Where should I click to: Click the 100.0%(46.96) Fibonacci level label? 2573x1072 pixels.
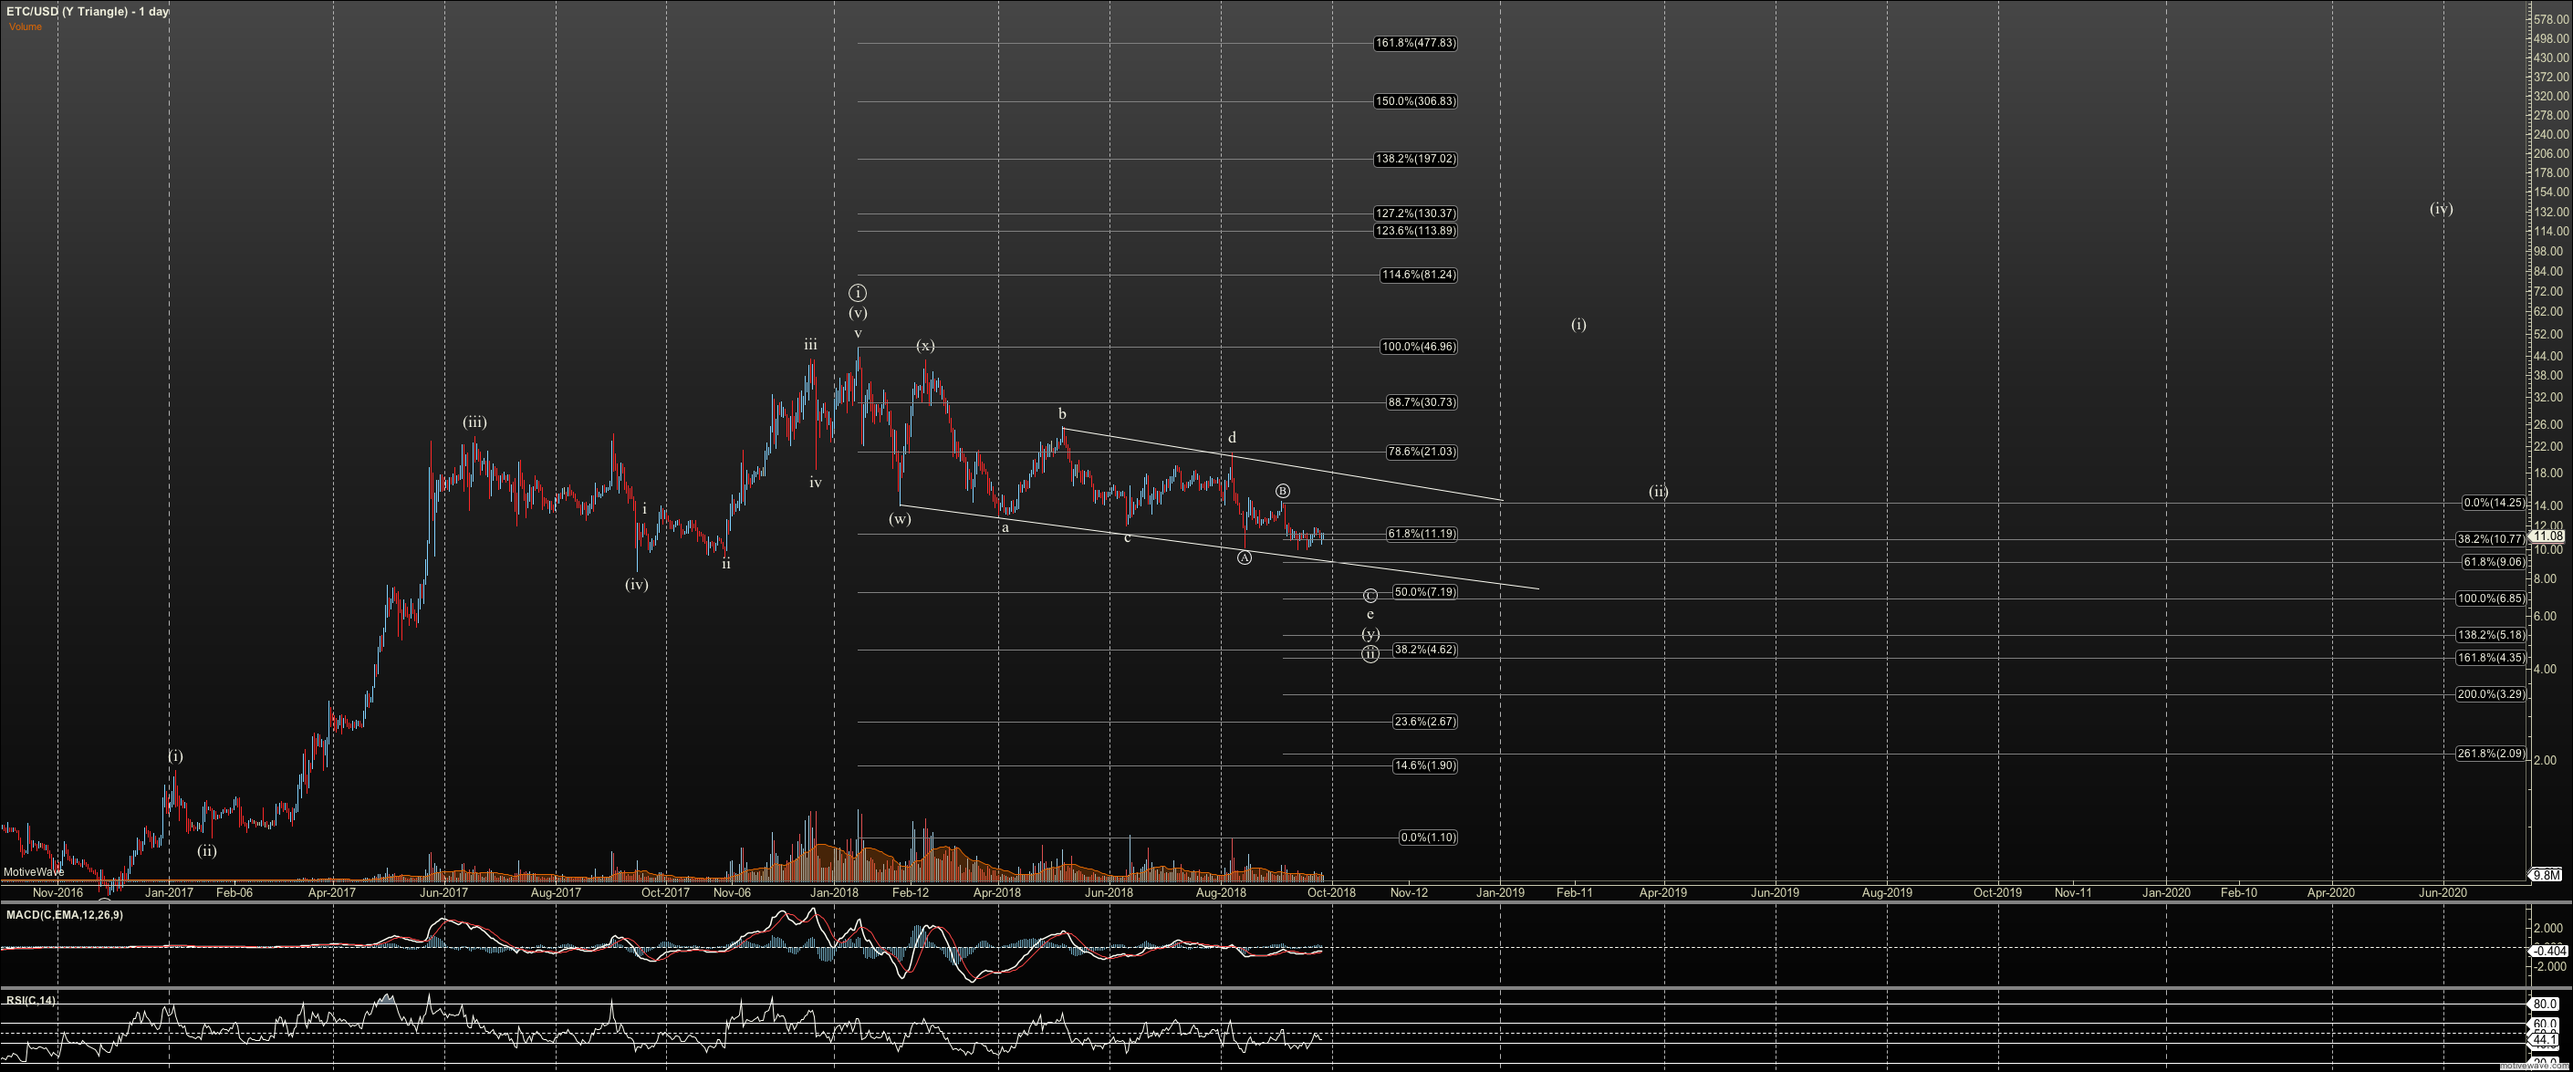pyautogui.click(x=1419, y=347)
